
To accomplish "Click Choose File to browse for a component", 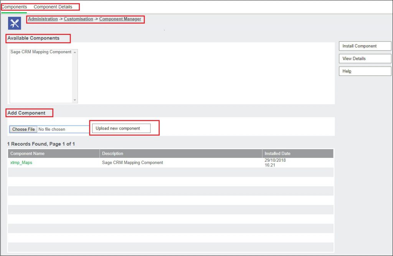I will [x=22, y=129].
